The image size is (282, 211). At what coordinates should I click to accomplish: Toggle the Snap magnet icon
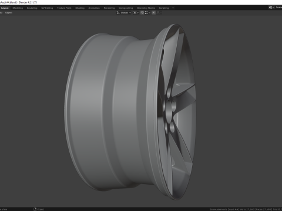(x=142, y=13)
